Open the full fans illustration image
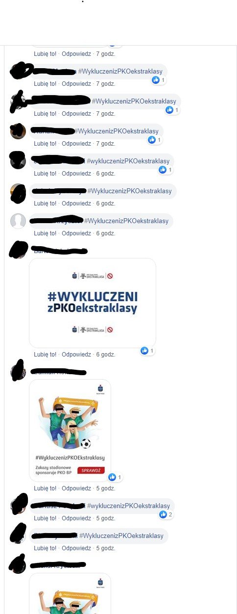 70,430
